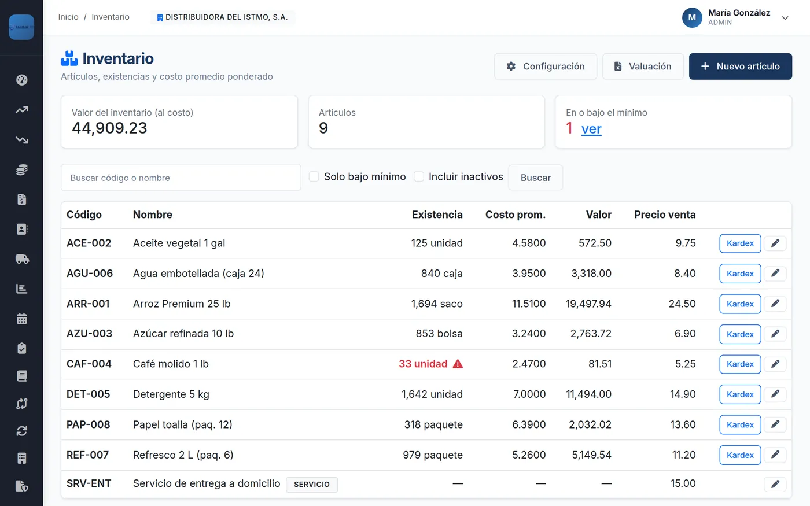Edit SRV-ENT service with pencil icon
This screenshot has width=810, height=506.
pos(775,484)
